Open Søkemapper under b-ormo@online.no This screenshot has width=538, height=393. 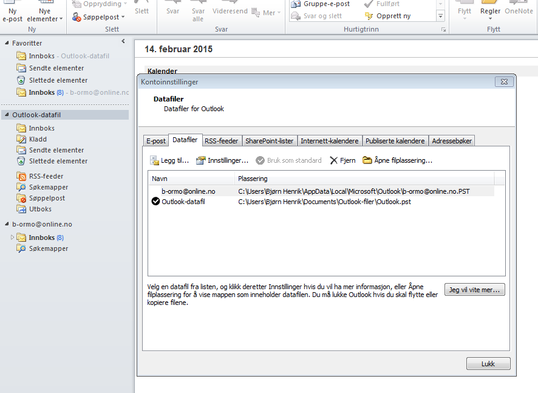[43, 248]
